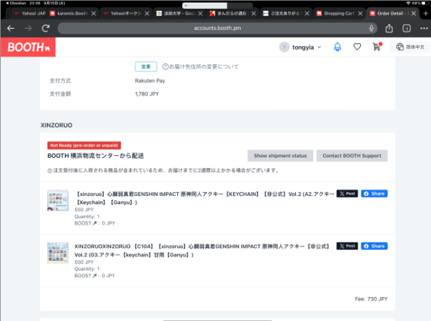Image resolution: width=431 pixels, height=321 pixels.
Task: Click the Rakuten Pay payment text
Action: tap(150, 81)
